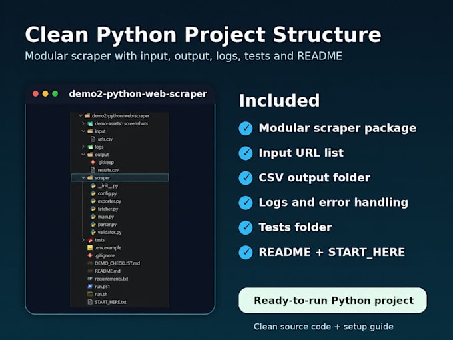Image resolution: width=453 pixels, height=340 pixels.
Task: Open START_HERE.txt in the file tree
Action: tap(111, 302)
